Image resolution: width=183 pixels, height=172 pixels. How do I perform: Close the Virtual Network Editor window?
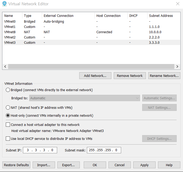[178, 4]
